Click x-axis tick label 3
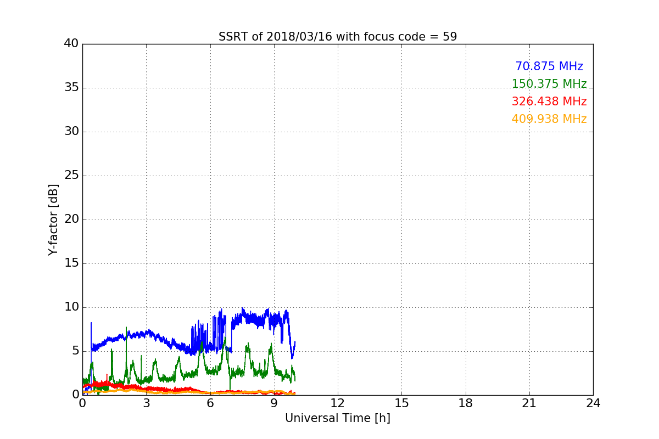The width and height of the screenshot is (659, 439). point(146,403)
